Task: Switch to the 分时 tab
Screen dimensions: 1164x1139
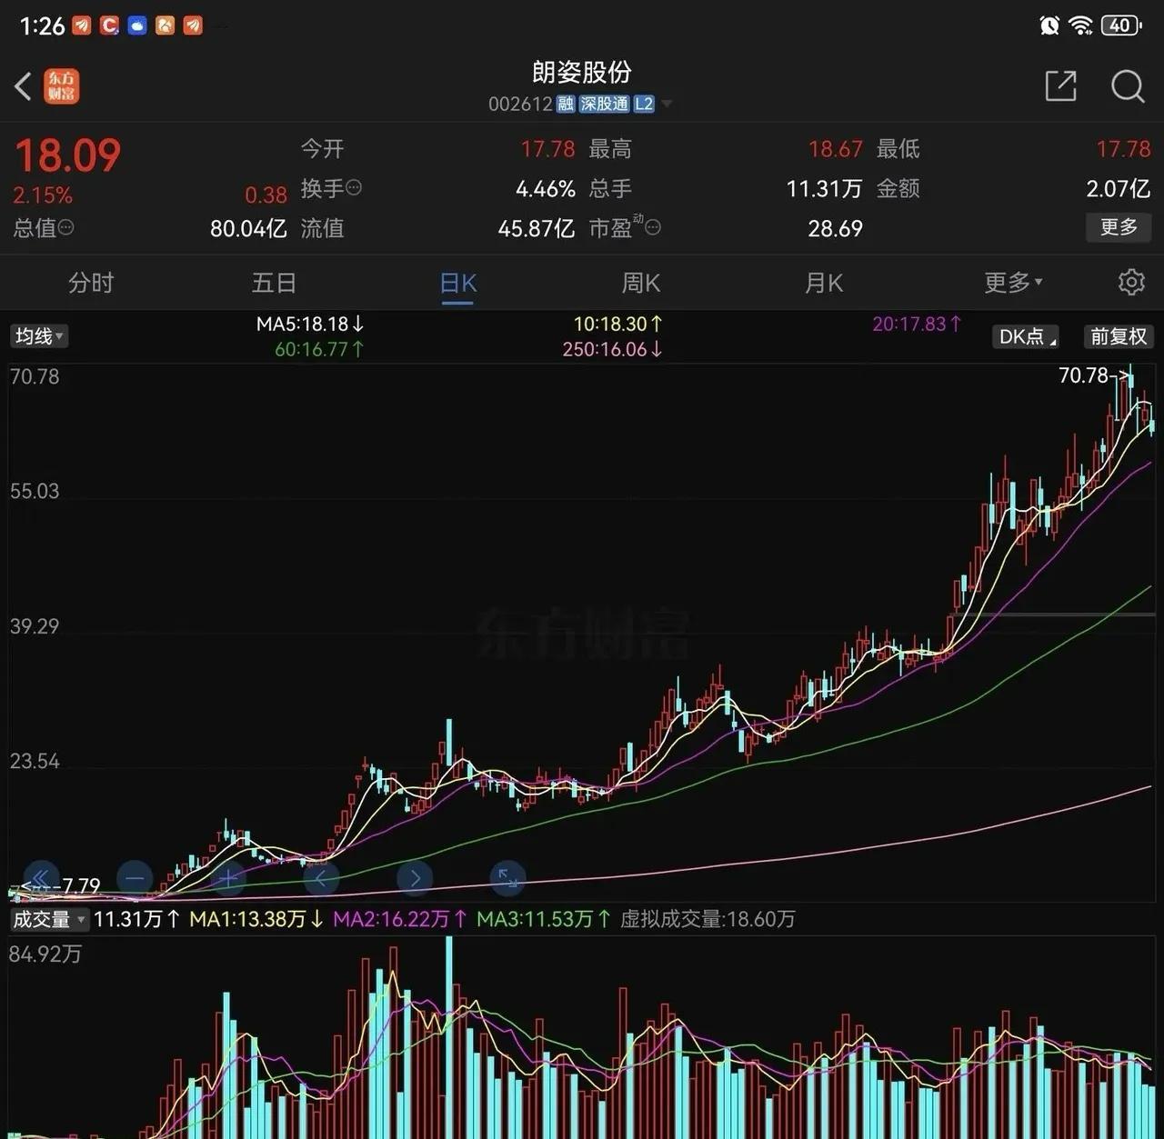Action: pos(91,283)
